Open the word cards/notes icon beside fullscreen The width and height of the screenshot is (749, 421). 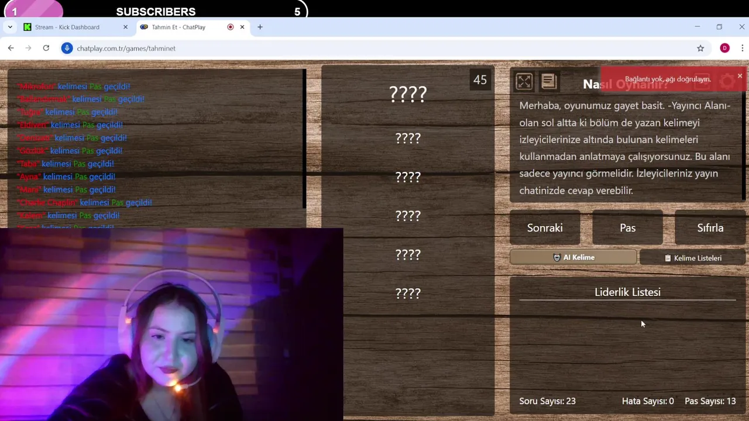tap(548, 81)
